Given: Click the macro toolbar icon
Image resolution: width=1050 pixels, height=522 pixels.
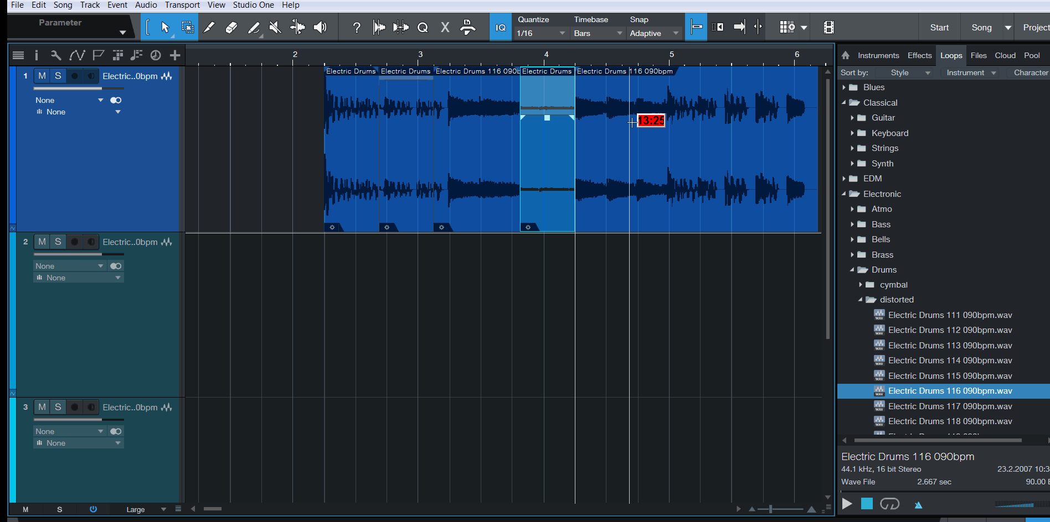Looking at the screenshot, I should pyautogui.click(x=468, y=27).
